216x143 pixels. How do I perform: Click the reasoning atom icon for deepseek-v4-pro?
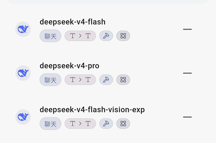[x=123, y=80]
